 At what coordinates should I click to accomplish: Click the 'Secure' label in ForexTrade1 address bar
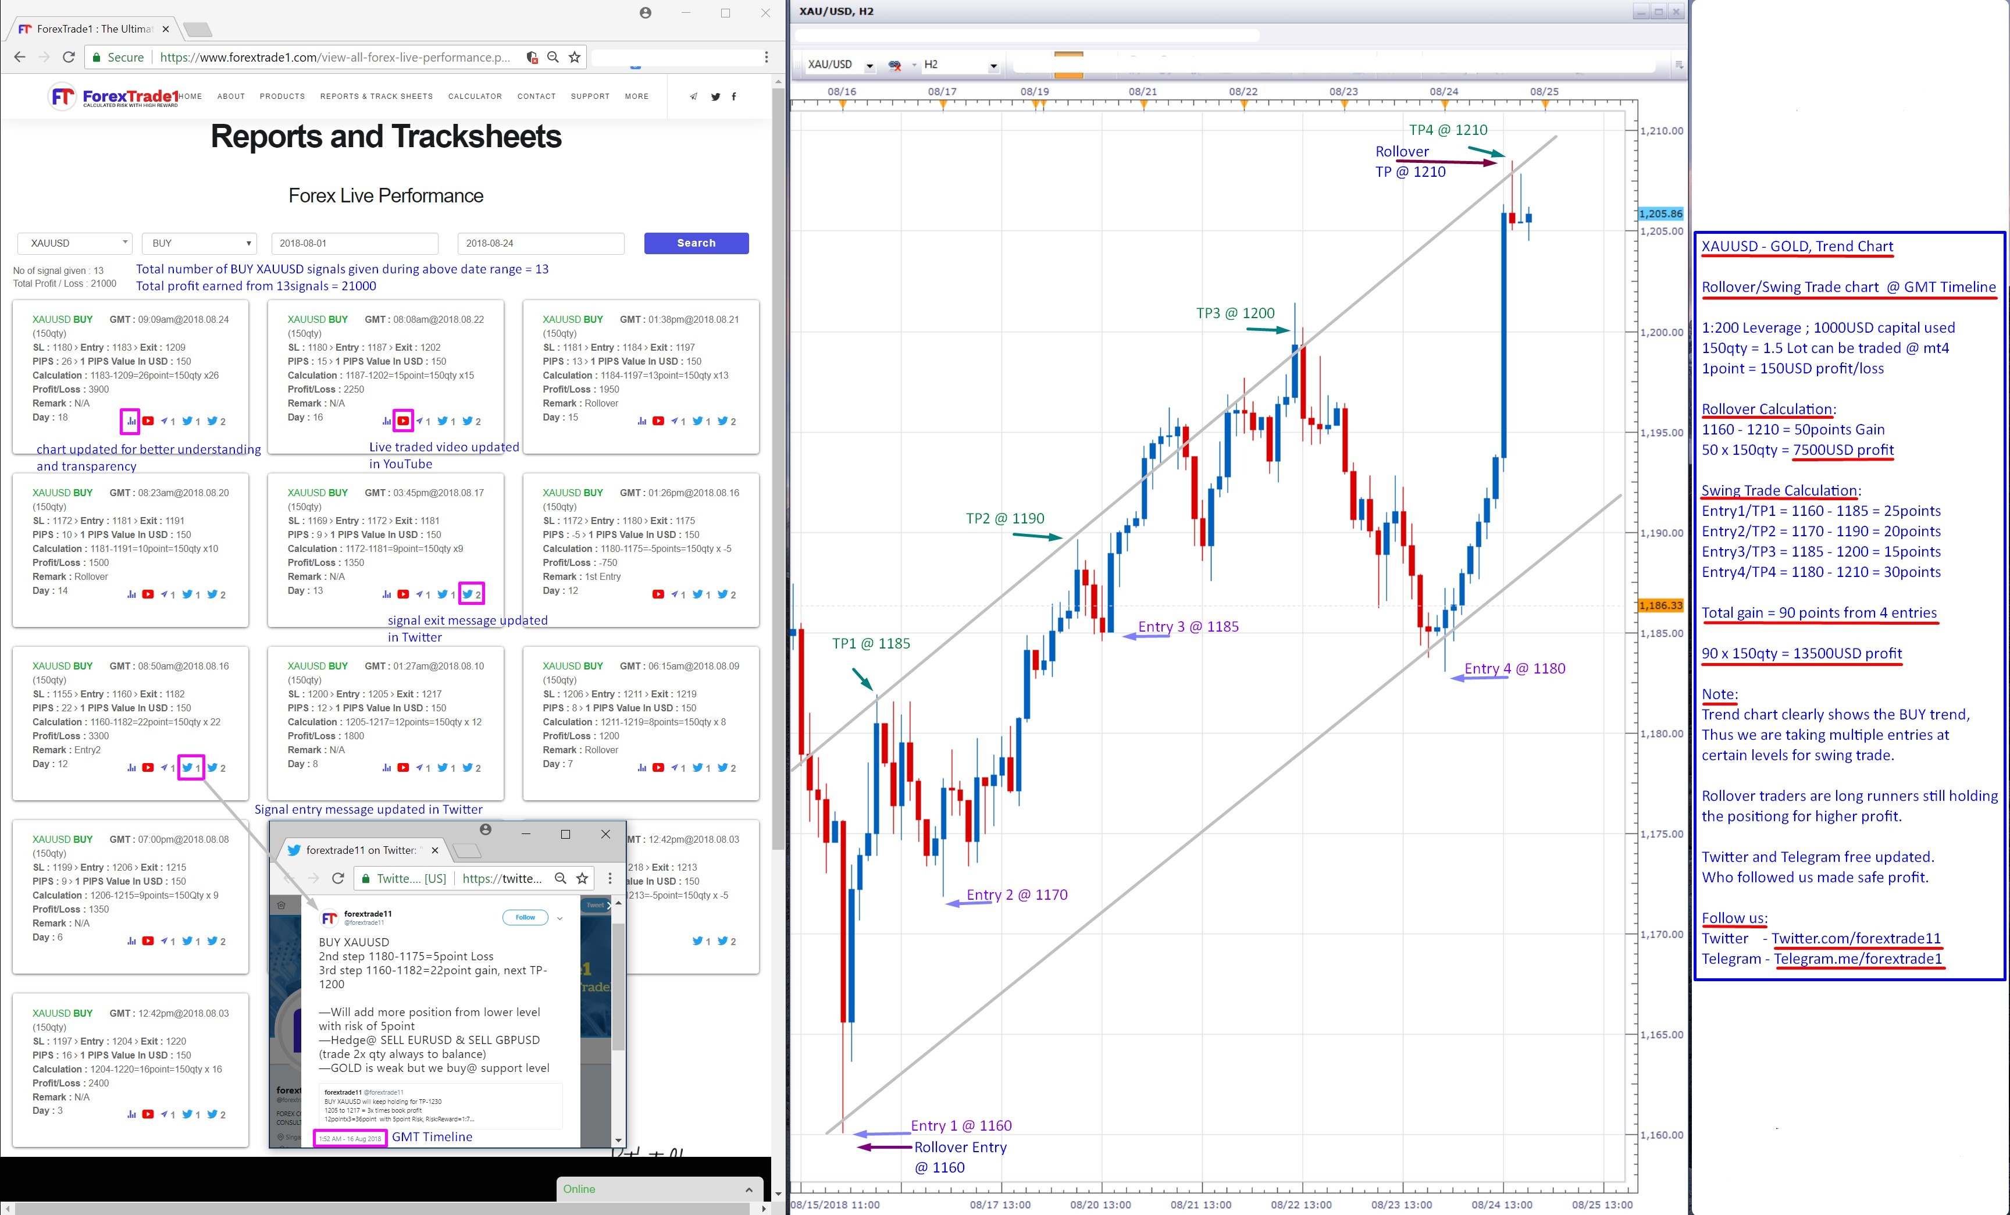(x=126, y=57)
